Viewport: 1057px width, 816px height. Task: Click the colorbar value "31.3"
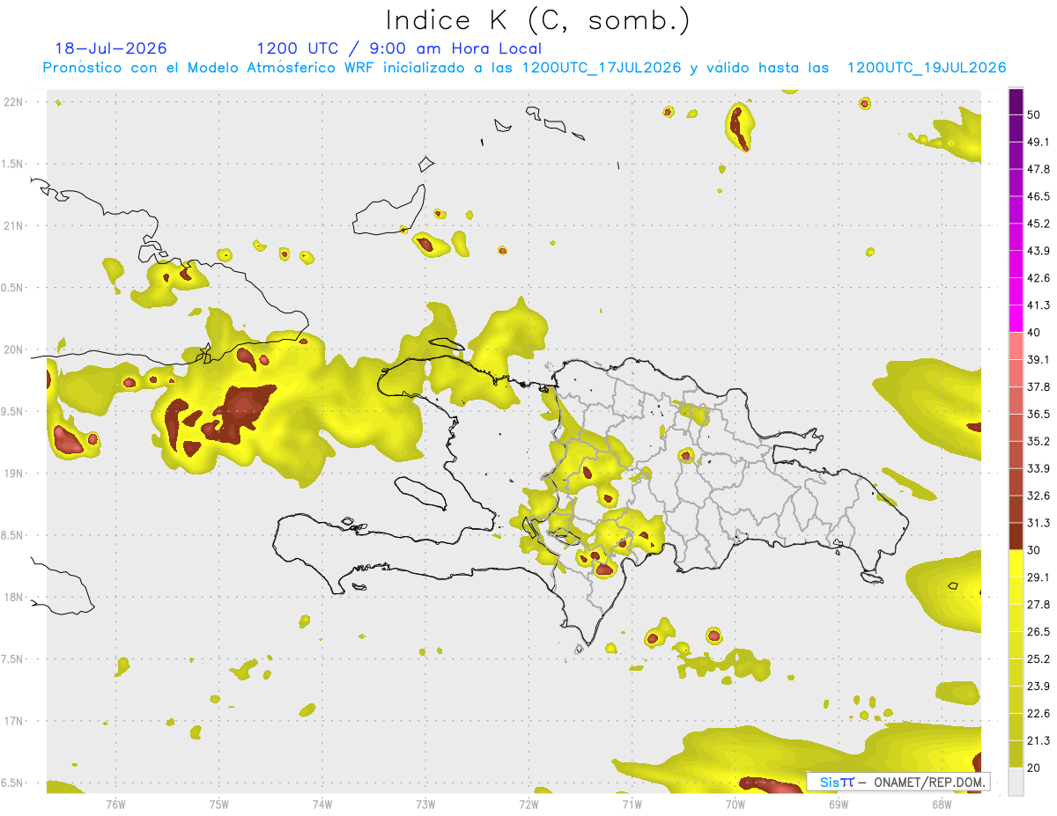[1039, 523]
